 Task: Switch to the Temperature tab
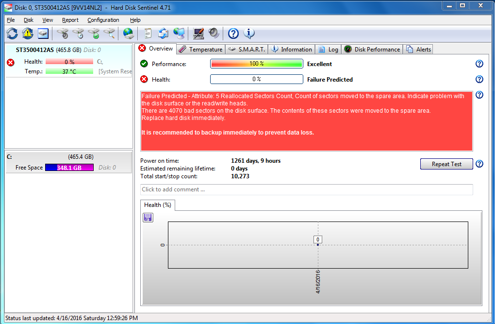tap(200, 50)
